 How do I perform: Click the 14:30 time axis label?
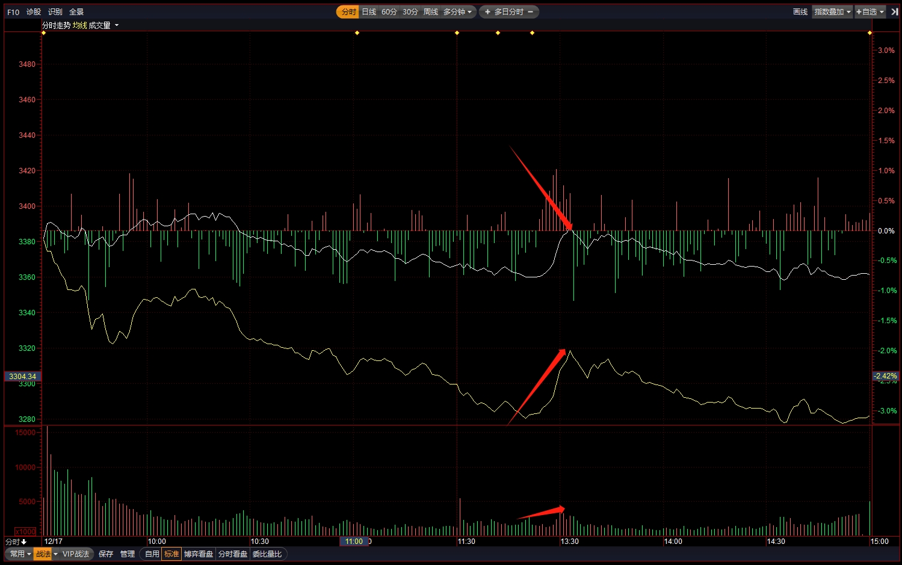776,542
